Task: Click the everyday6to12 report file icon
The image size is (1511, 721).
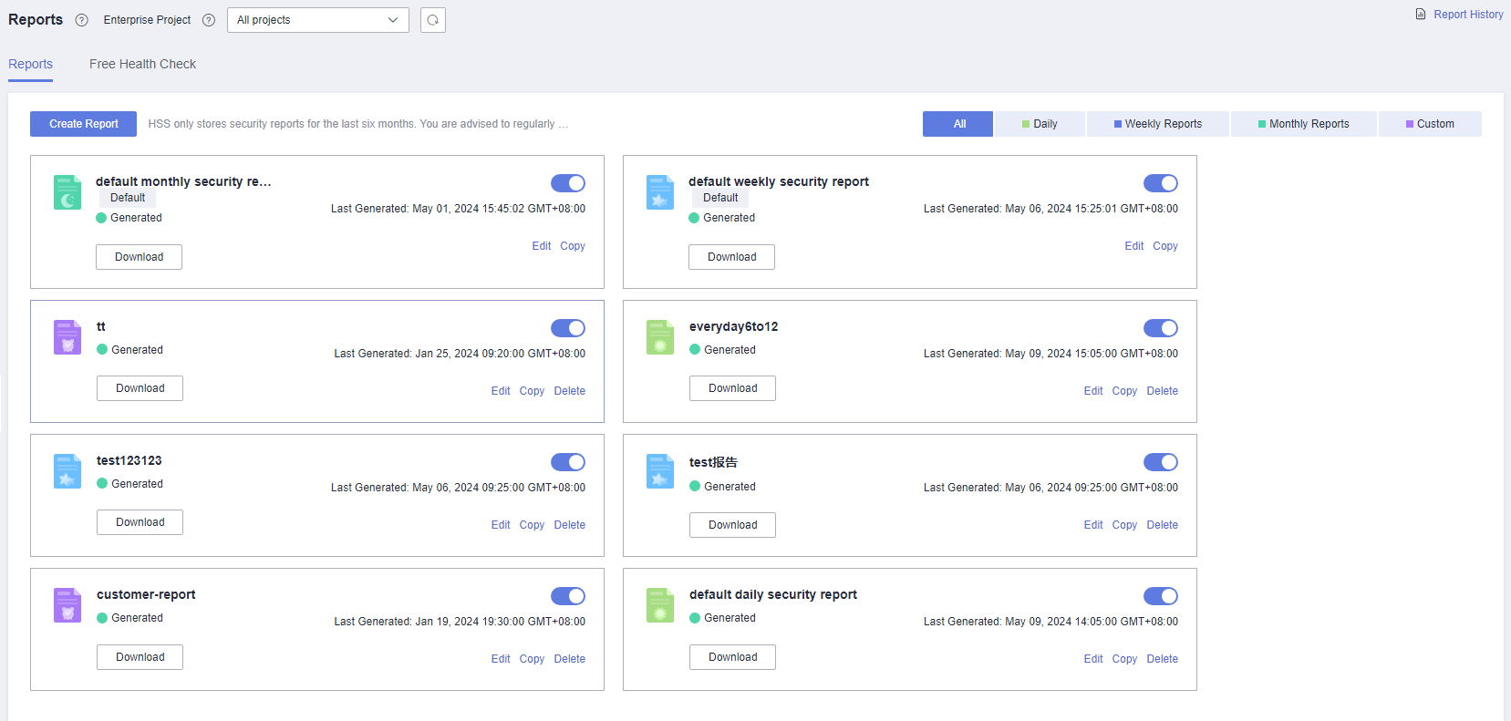Action: [660, 337]
